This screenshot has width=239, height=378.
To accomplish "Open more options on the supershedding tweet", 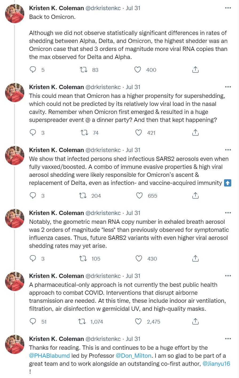I will point(228,87).
